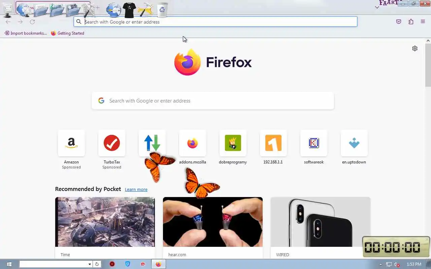Open the Time article thumbnail

click(105, 222)
